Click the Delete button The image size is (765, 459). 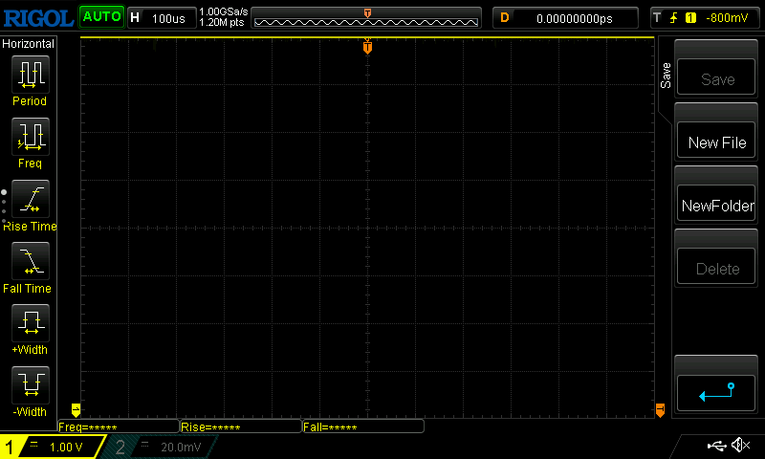(715, 267)
